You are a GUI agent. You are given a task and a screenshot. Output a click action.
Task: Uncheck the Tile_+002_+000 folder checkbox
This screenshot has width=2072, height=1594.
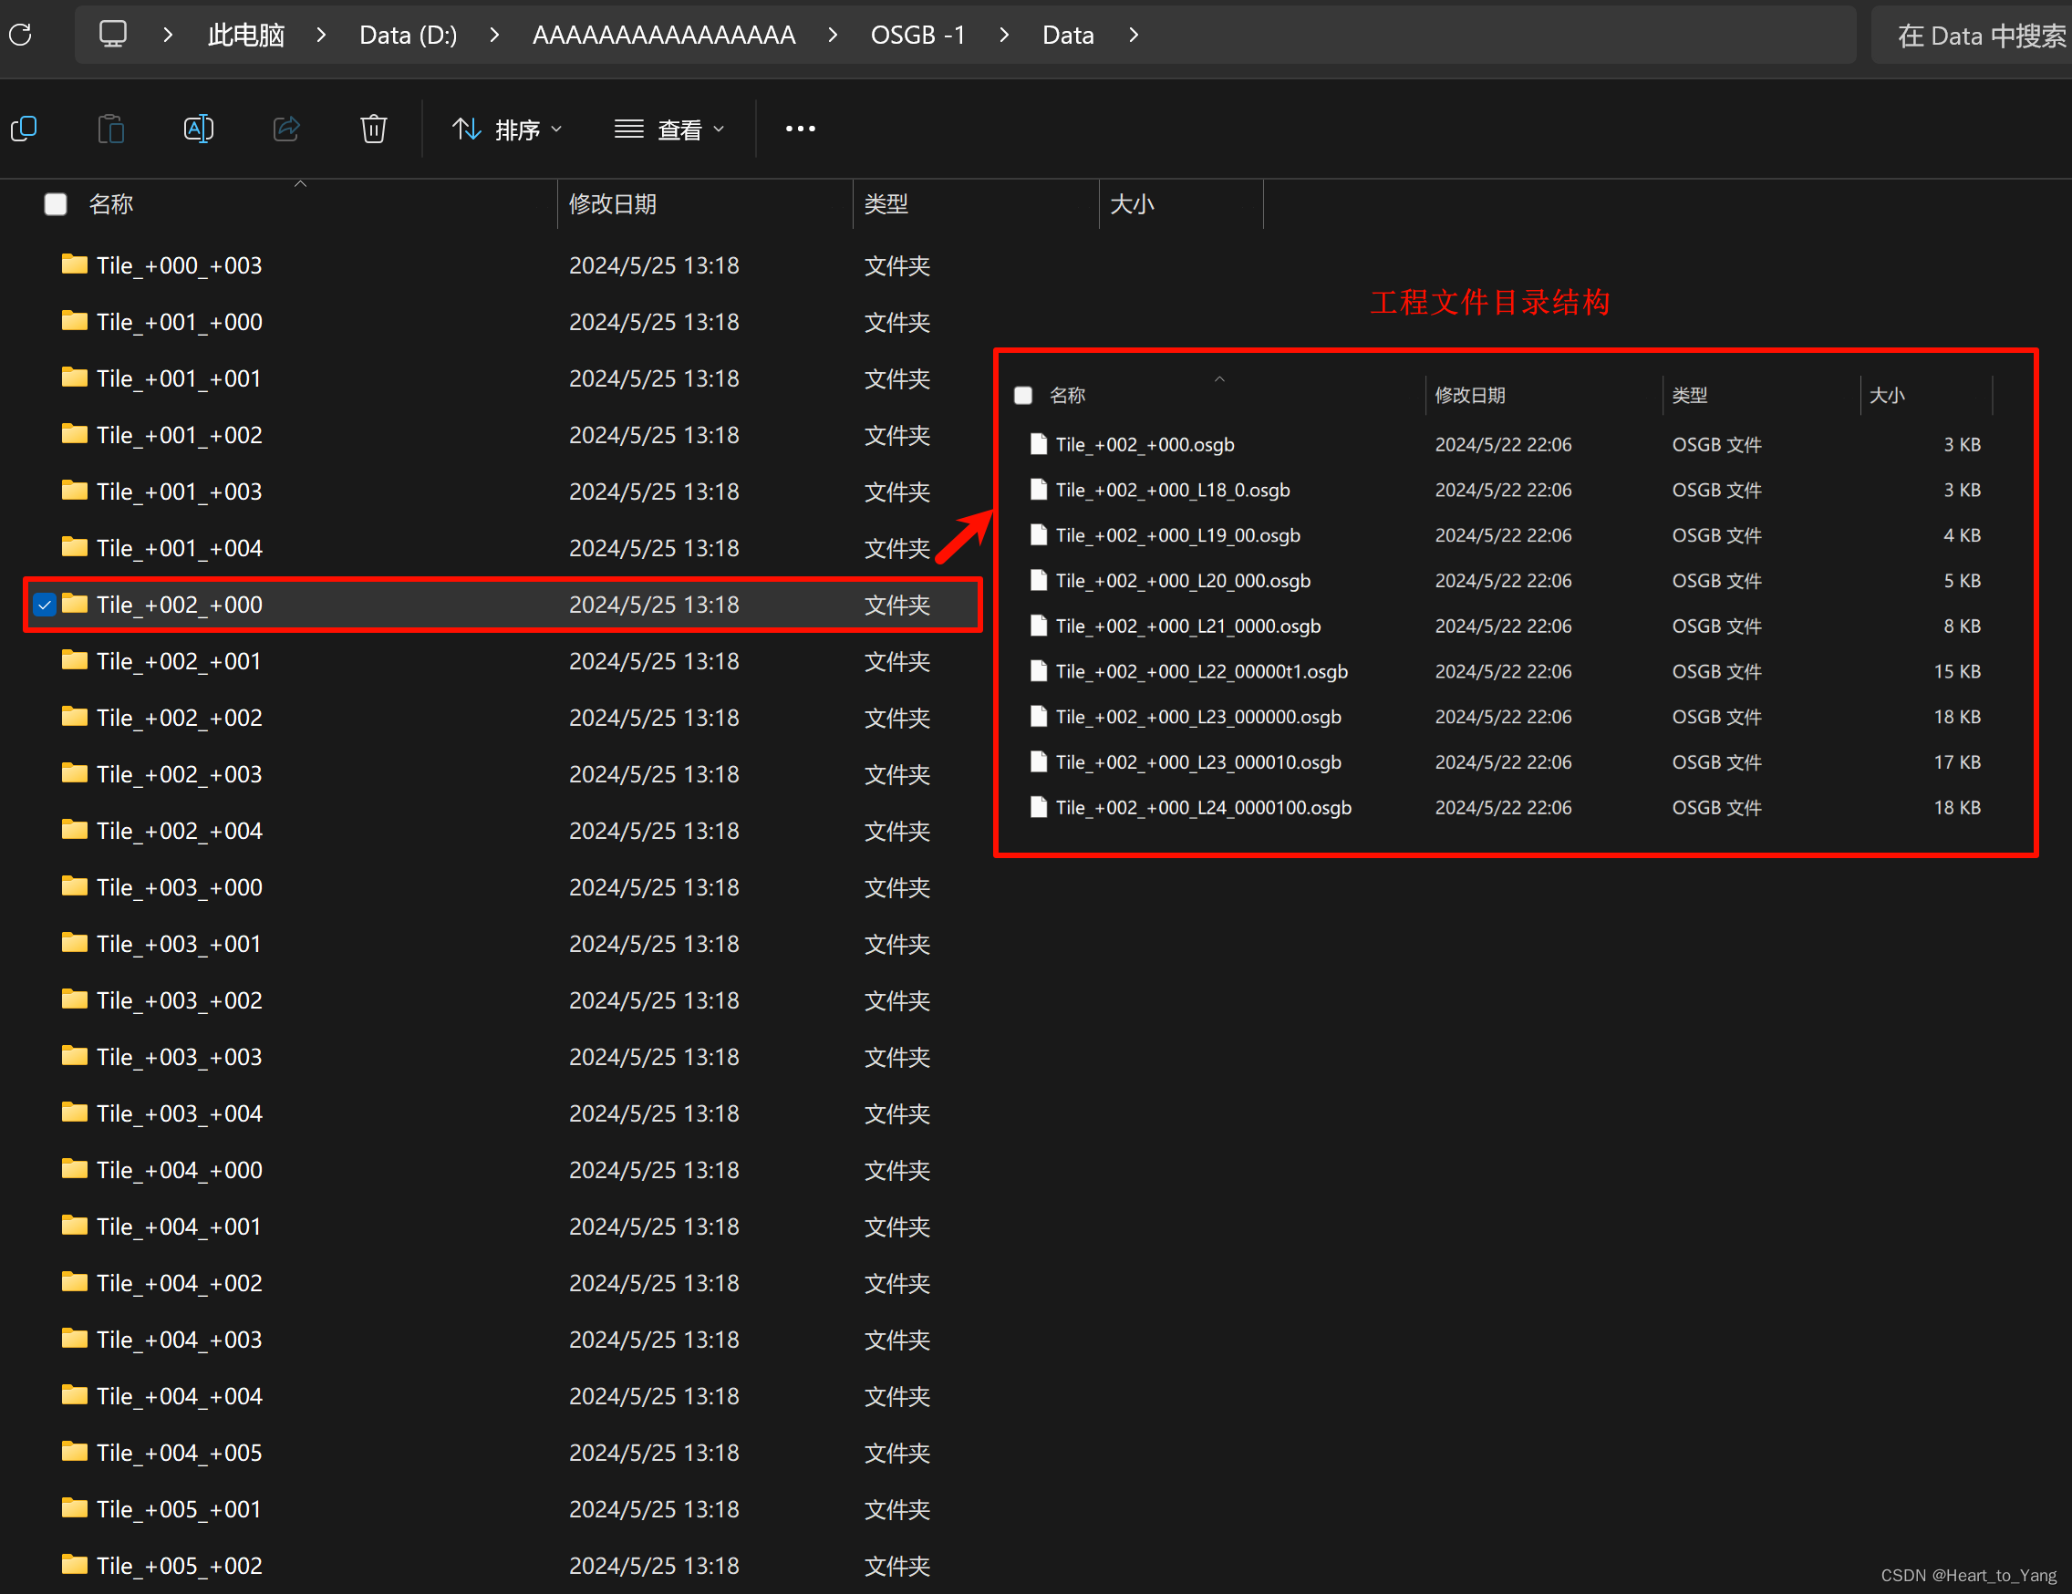click(x=45, y=605)
